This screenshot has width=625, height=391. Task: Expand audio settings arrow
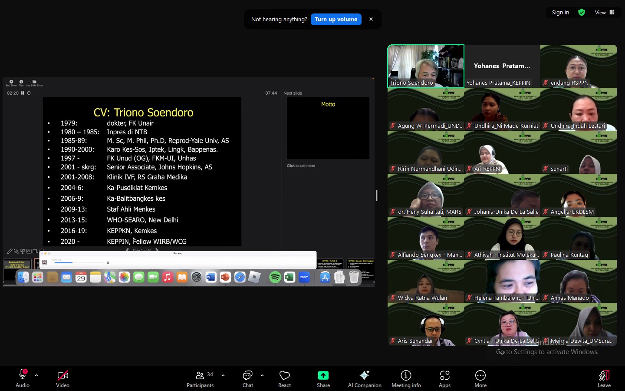click(x=36, y=375)
